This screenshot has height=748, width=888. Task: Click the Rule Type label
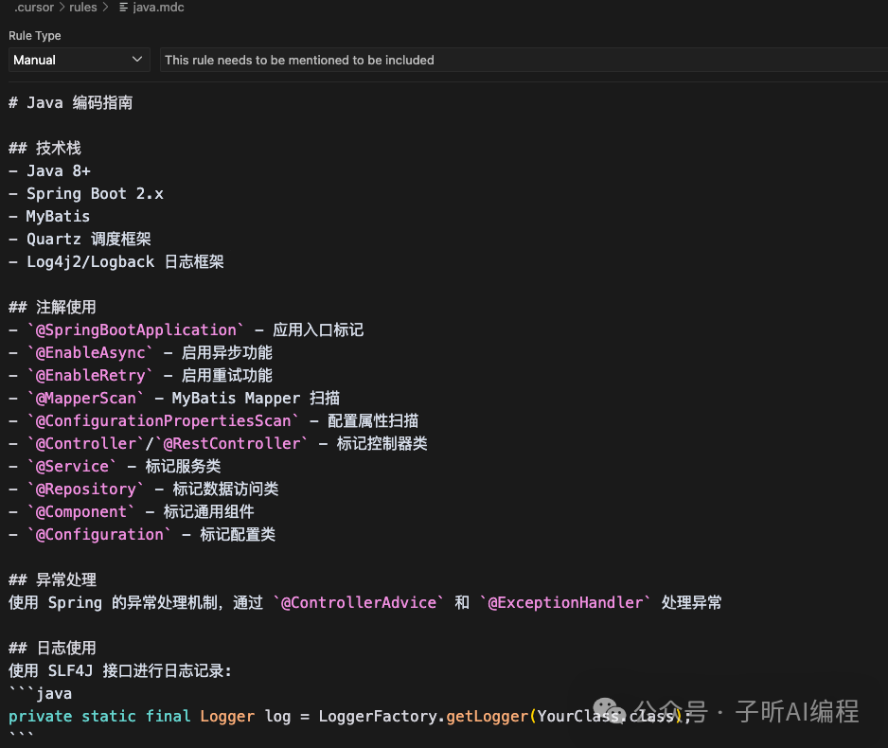click(x=34, y=36)
